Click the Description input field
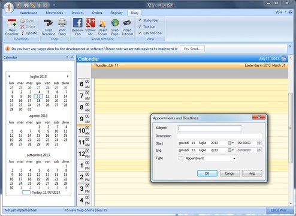 pos(219,136)
